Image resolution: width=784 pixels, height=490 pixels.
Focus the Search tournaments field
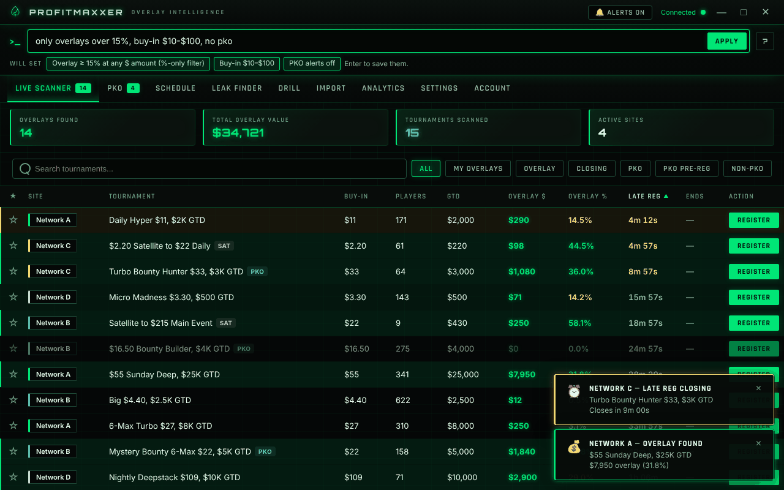(209, 168)
